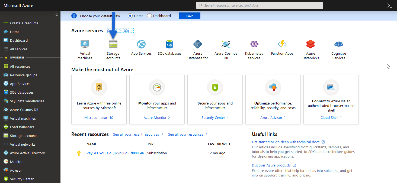The width and height of the screenshot is (397, 183).
Task: Select the Home default view radio button
Action: pyautogui.click(x=130, y=16)
